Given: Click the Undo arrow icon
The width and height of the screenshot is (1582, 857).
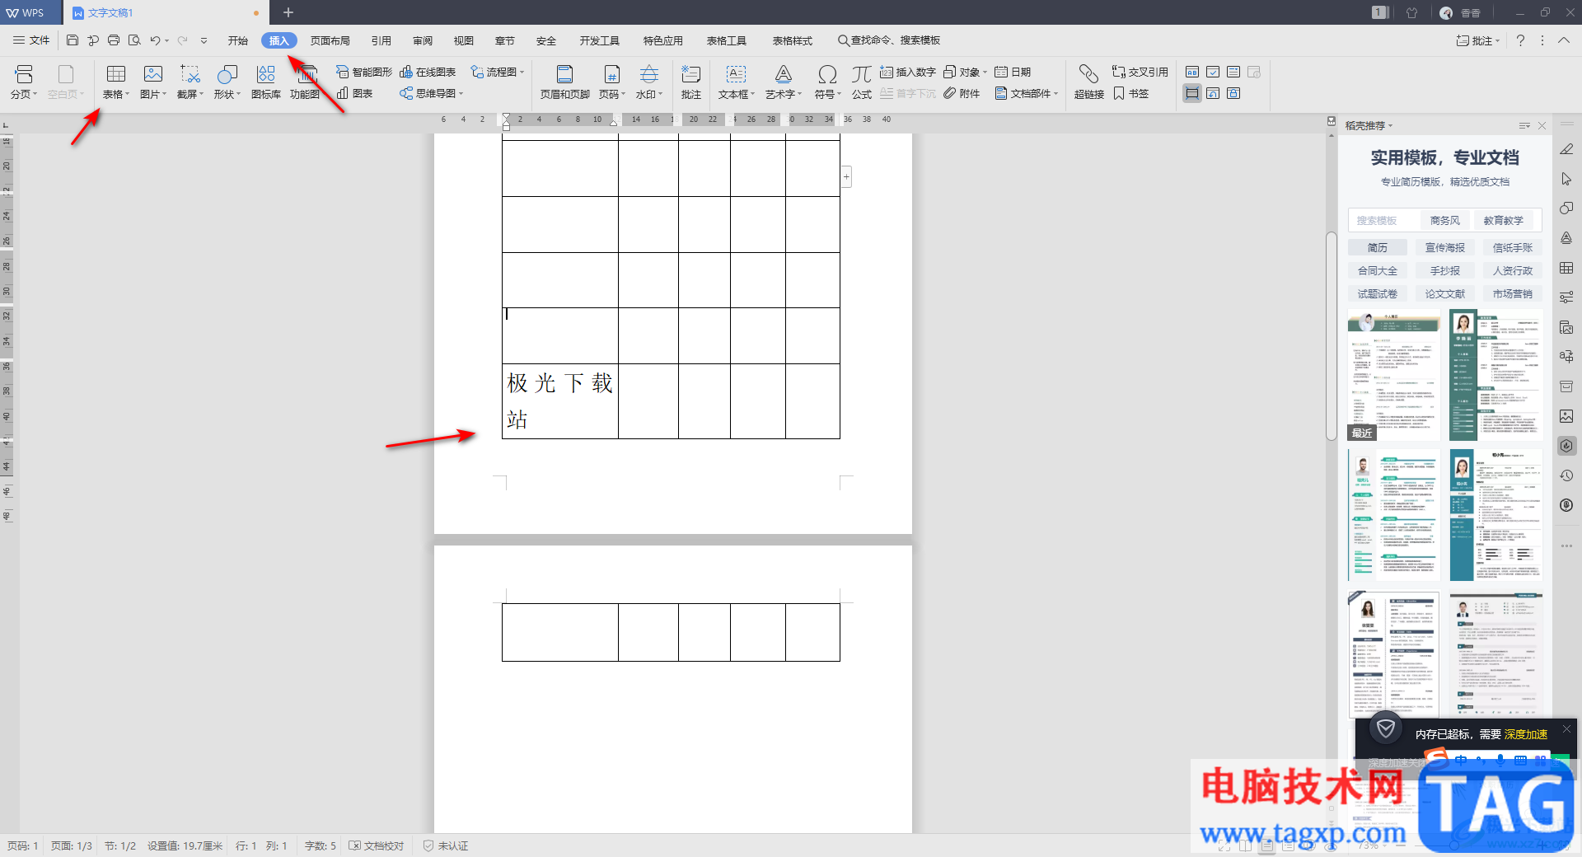Looking at the screenshot, I should point(154,40).
